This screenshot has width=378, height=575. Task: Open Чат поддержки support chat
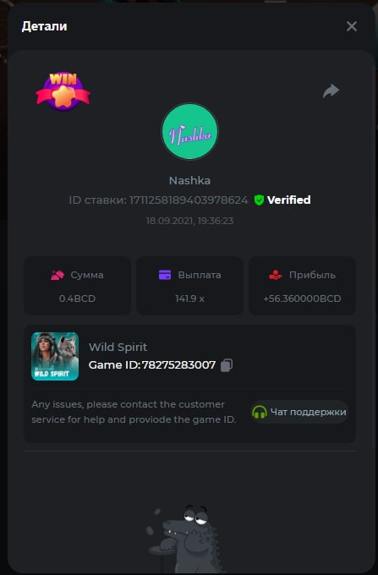click(299, 412)
